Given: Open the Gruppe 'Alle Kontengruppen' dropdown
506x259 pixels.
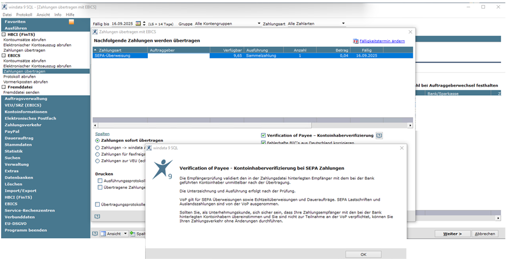Looking at the screenshot, I should [x=259, y=24].
